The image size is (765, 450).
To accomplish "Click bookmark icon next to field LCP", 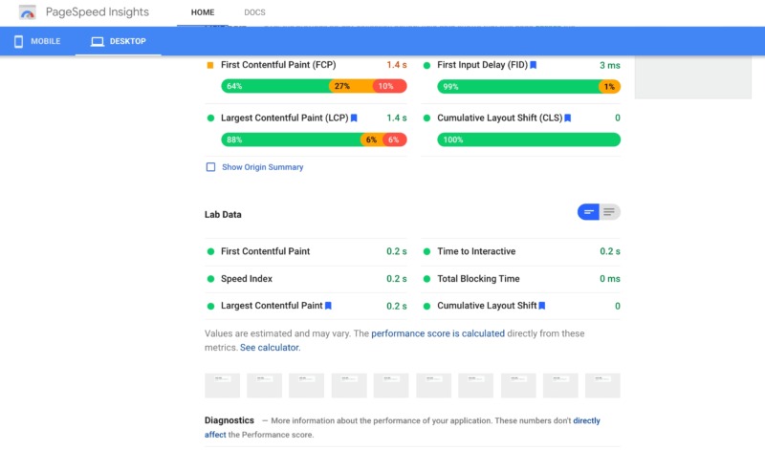I will (354, 118).
